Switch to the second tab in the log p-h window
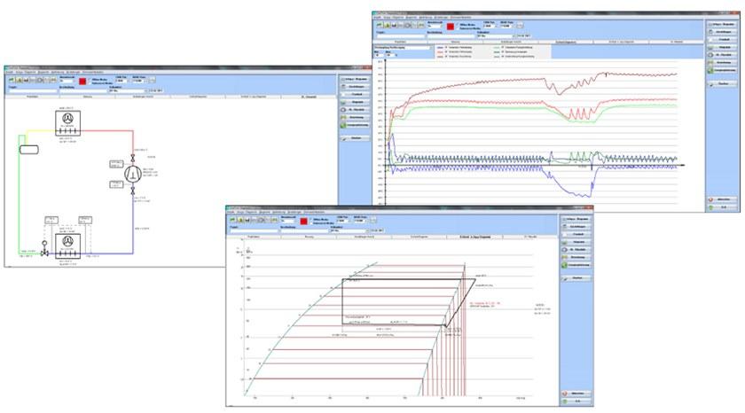 (310, 238)
